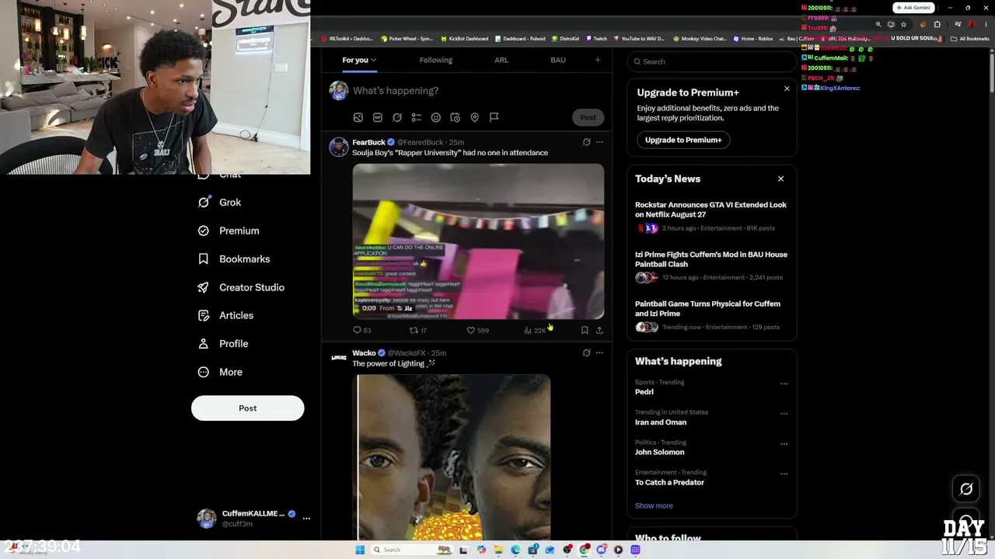
Task: Open FearBuck's profile avatar
Action: [339, 147]
